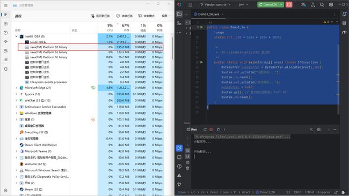Expand the Microsoft Edge (27) process group
The width and height of the screenshot is (349, 196).
[17, 88]
